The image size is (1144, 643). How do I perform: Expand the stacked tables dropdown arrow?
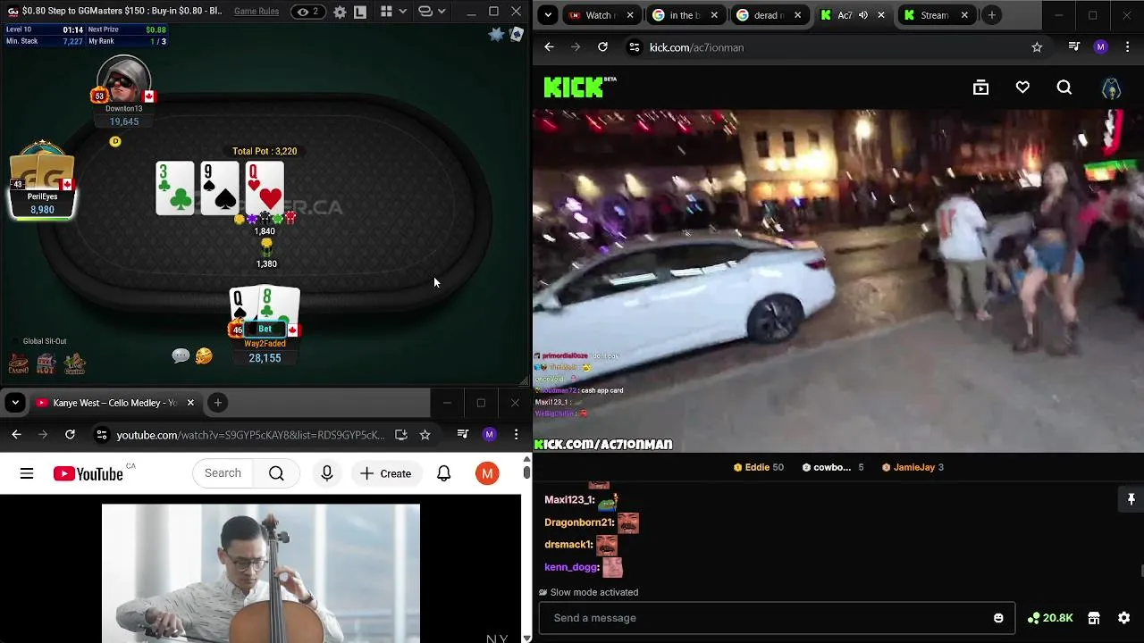[442, 12]
